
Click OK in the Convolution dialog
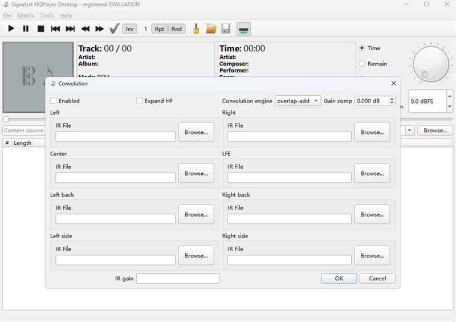339,279
